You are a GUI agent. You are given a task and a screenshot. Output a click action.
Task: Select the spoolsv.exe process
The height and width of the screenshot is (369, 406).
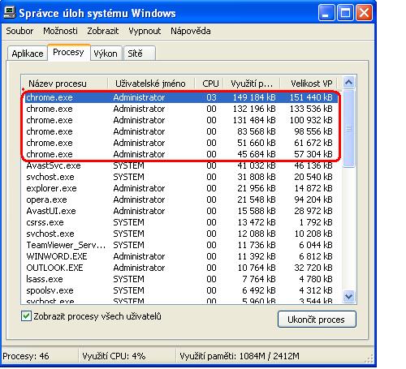pyautogui.click(x=181, y=290)
